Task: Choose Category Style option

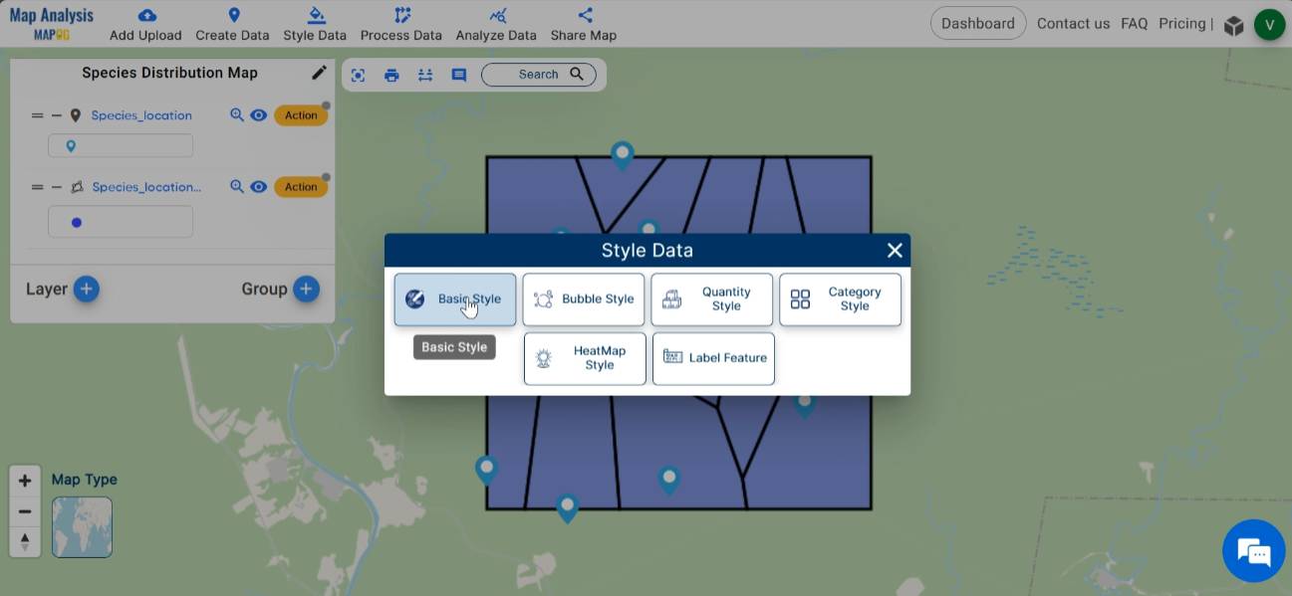Action: tap(841, 299)
